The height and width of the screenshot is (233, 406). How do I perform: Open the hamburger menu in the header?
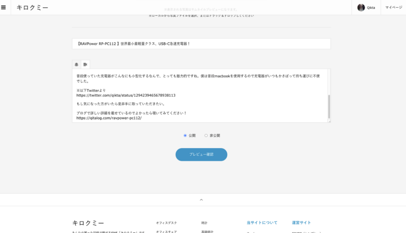(3, 8)
